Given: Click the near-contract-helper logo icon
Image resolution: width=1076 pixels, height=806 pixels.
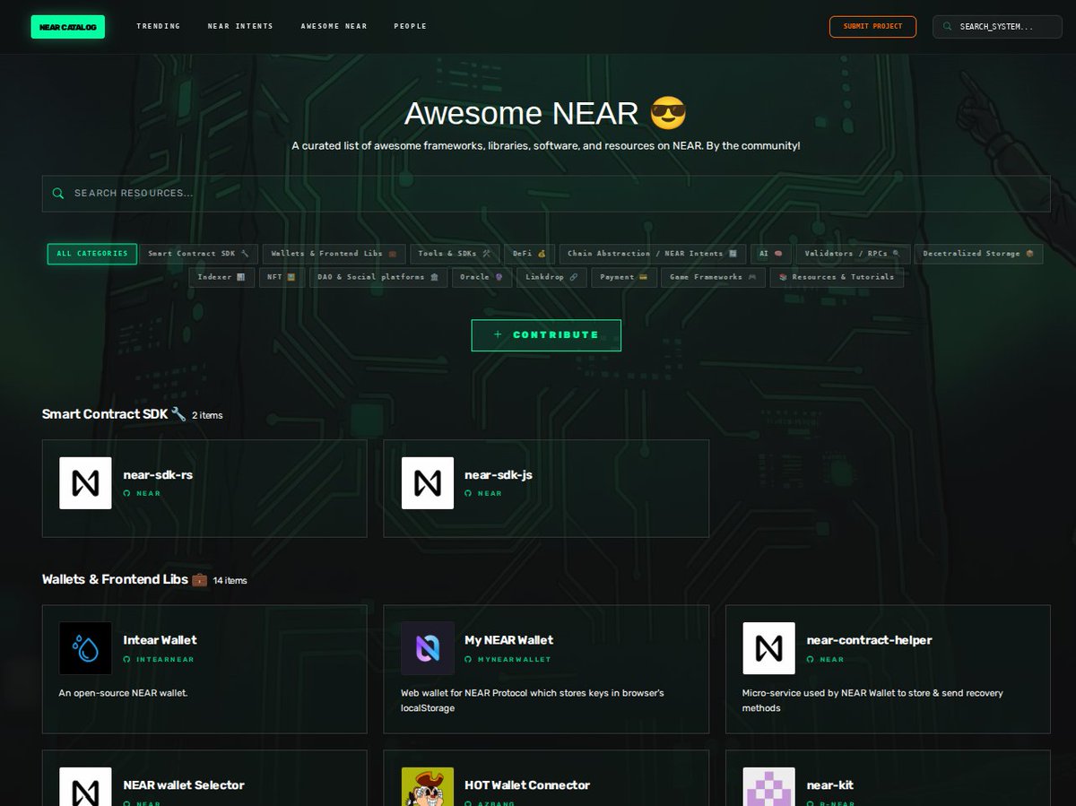Looking at the screenshot, I should coord(769,648).
